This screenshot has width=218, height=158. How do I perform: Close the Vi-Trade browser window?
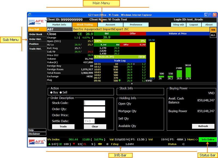[215, 15]
